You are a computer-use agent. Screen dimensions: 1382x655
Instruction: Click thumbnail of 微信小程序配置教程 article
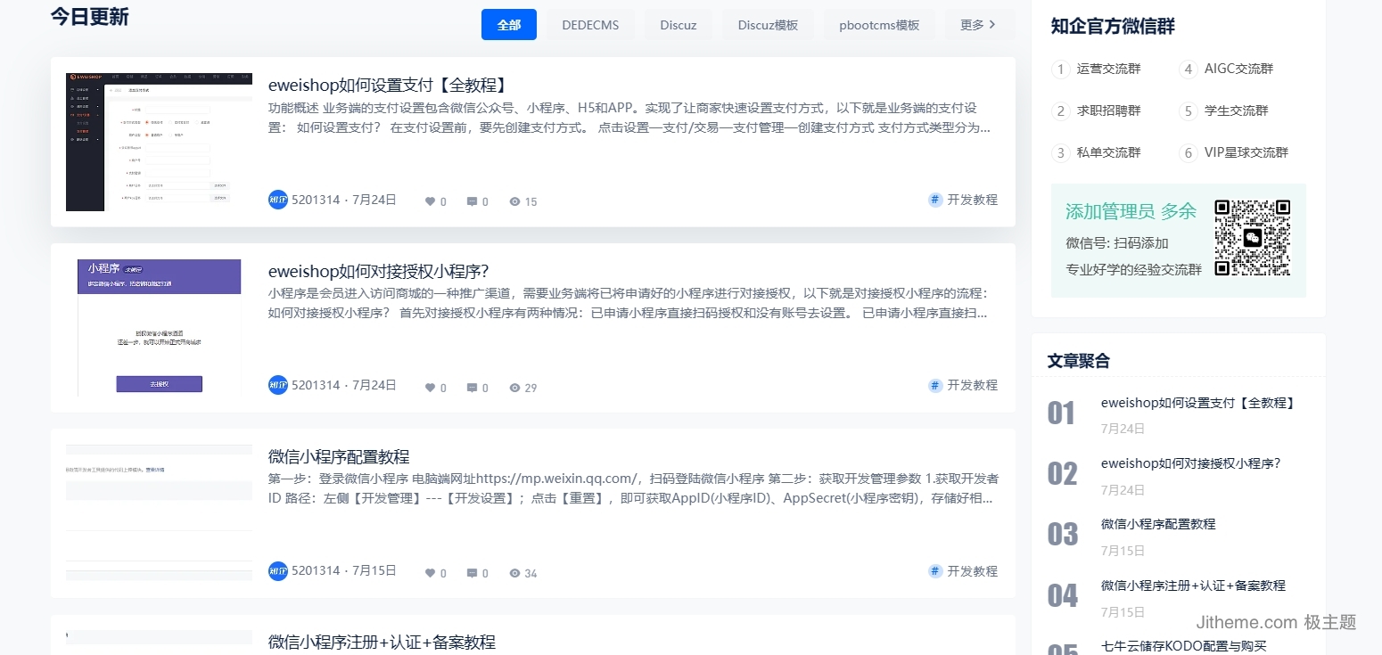coord(160,512)
